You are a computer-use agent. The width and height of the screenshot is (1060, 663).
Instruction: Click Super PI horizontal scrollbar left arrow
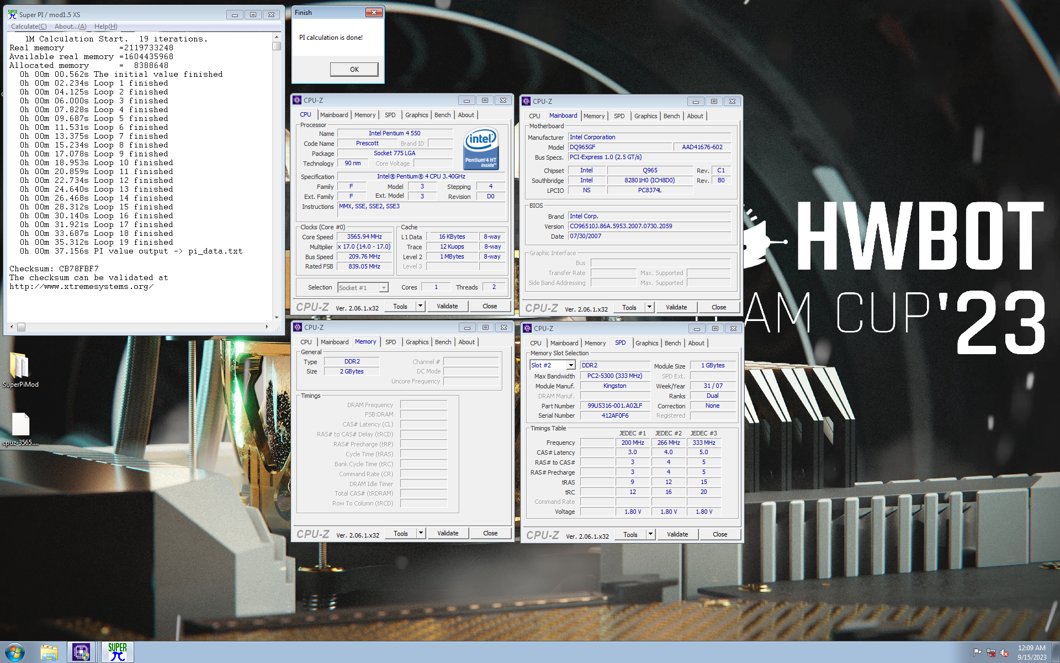(x=12, y=327)
